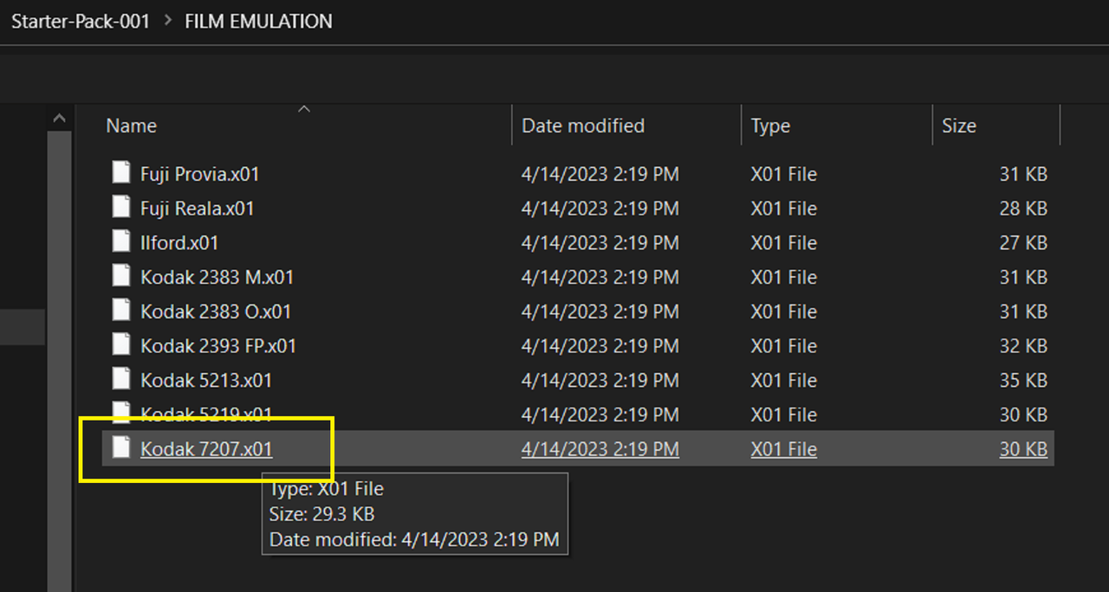
Task: Select the Kodak 5213.x01 file name
Action: 206,381
